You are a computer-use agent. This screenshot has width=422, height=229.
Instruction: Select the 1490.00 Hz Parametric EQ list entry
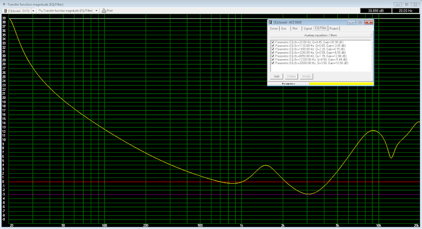point(309,49)
